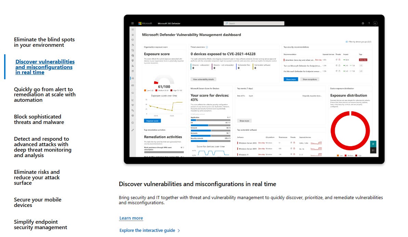This screenshot has width=408, height=237.
Task: Open the envelope email icon in the sidebar
Action: [133, 85]
